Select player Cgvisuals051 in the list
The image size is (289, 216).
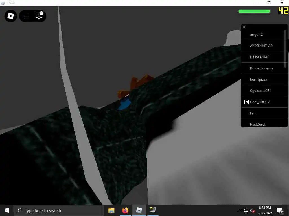264,91
